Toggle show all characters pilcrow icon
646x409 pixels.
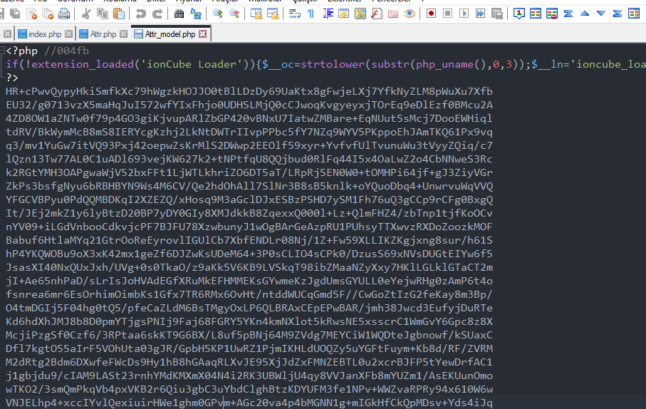(x=311, y=14)
